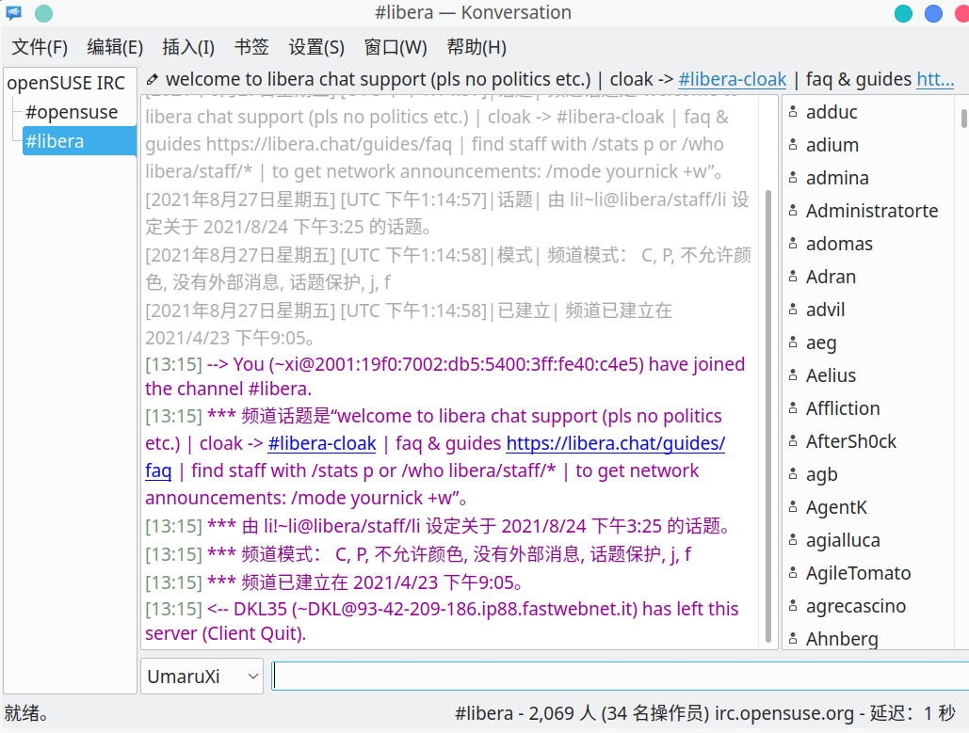This screenshot has width=969, height=733.
Task: Click the user icon beside adium
Action: tap(793, 145)
